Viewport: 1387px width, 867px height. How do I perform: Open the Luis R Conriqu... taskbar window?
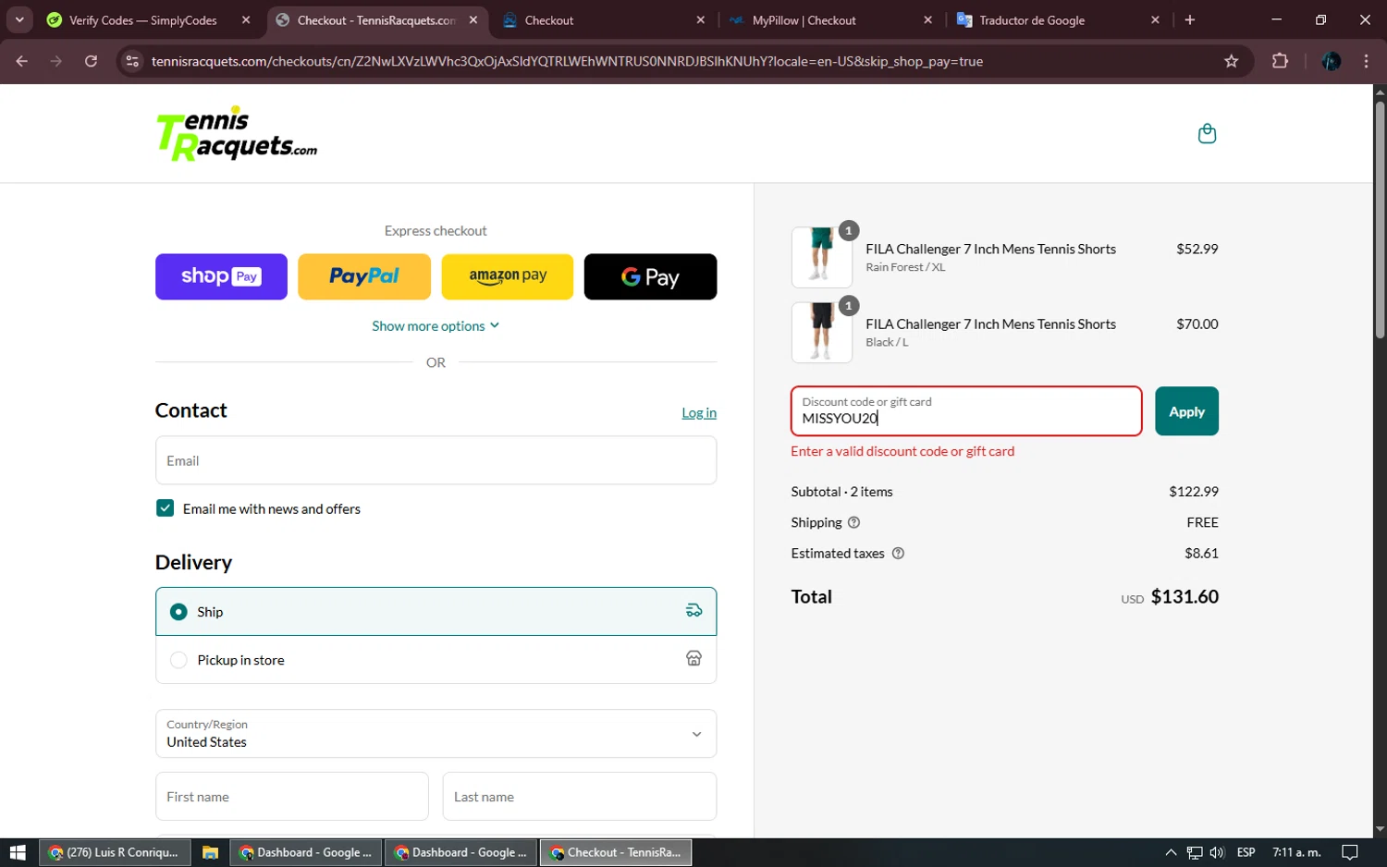pos(115,852)
